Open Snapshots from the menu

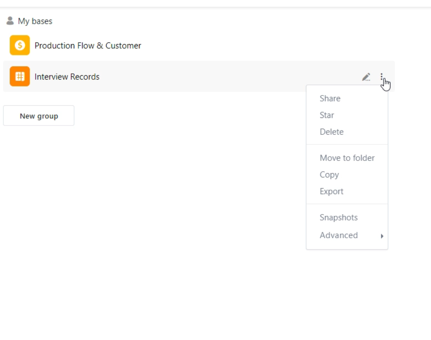click(x=339, y=218)
